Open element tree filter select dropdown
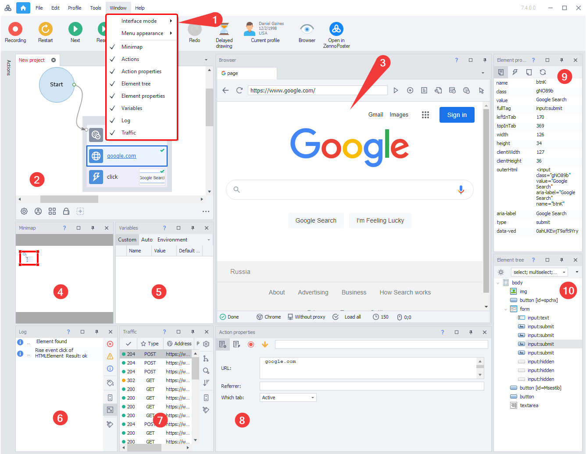Screen dimensions: 586x454 pyautogui.click(x=540, y=272)
